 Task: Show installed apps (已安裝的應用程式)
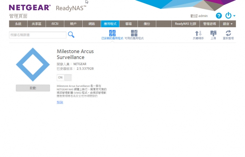112,35
